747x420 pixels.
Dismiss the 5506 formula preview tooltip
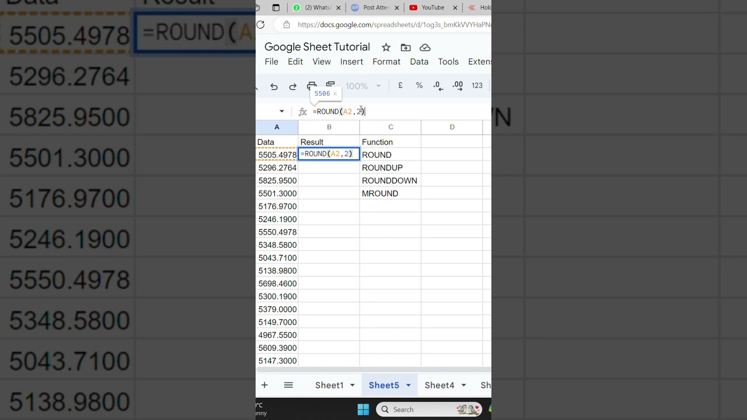pyautogui.click(x=335, y=93)
